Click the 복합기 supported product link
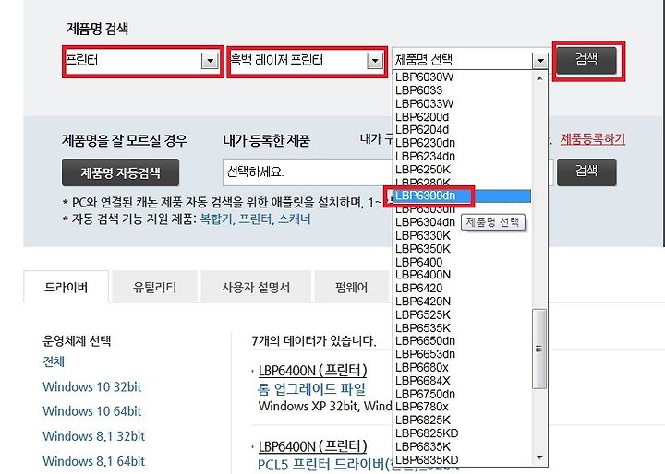The width and height of the screenshot is (665, 474). tap(216, 219)
